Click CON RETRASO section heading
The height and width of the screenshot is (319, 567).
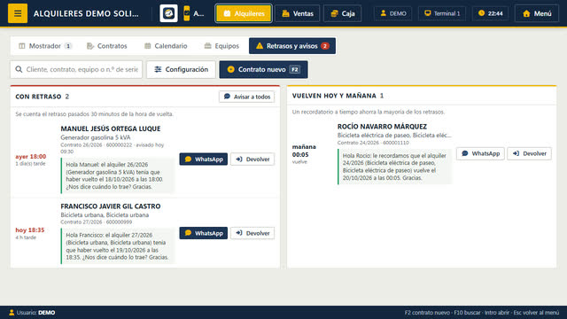click(38, 97)
